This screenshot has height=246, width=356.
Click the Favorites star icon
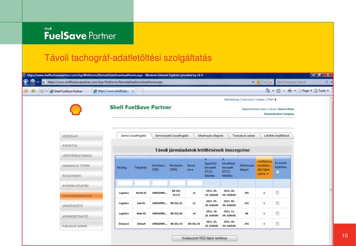point(26,91)
